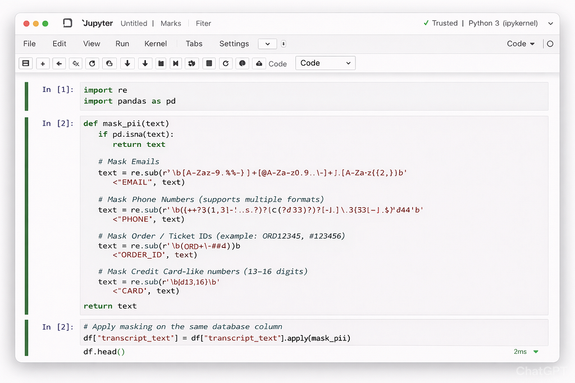
Task: Click the Code label left of the cell type dropdown
Action: click(x=277, y=64)
